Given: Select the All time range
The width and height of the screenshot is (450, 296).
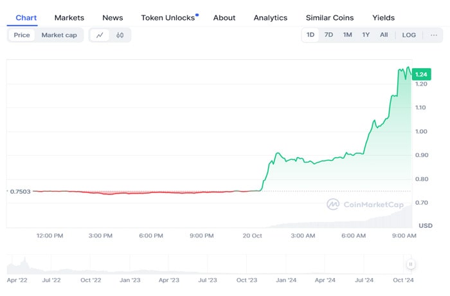Looking at the screenshot, I should click(x=384, y=35).
